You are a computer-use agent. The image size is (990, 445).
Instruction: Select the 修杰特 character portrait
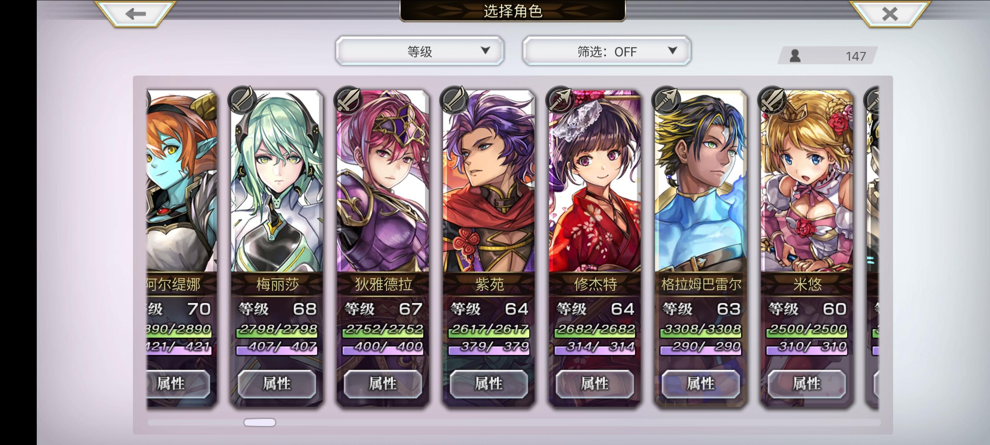[x=595, y=180]
